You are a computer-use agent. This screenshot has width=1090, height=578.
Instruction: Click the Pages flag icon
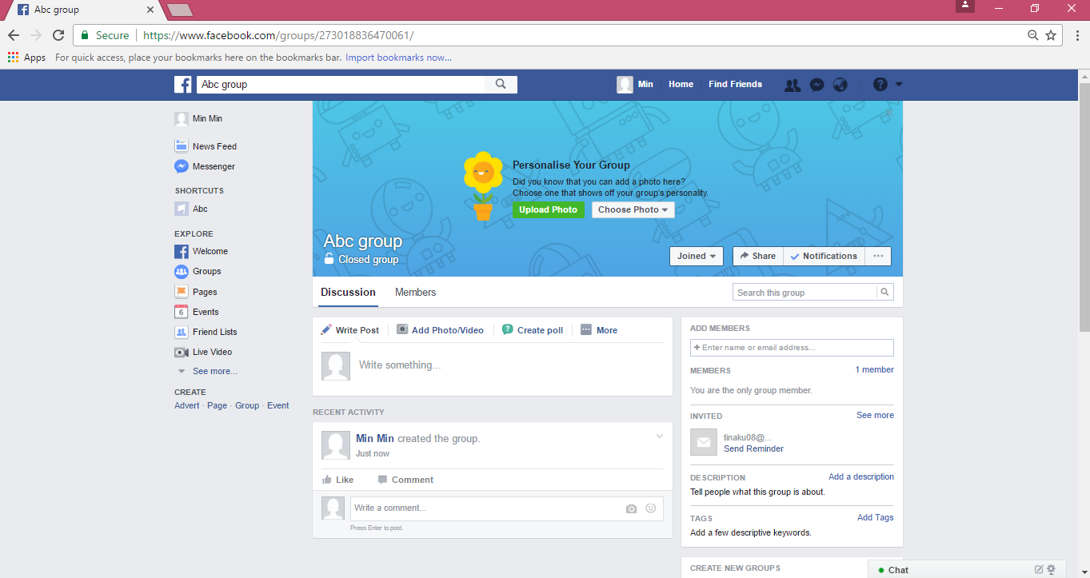[182, 292]
